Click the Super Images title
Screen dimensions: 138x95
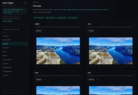pos(8,3)
